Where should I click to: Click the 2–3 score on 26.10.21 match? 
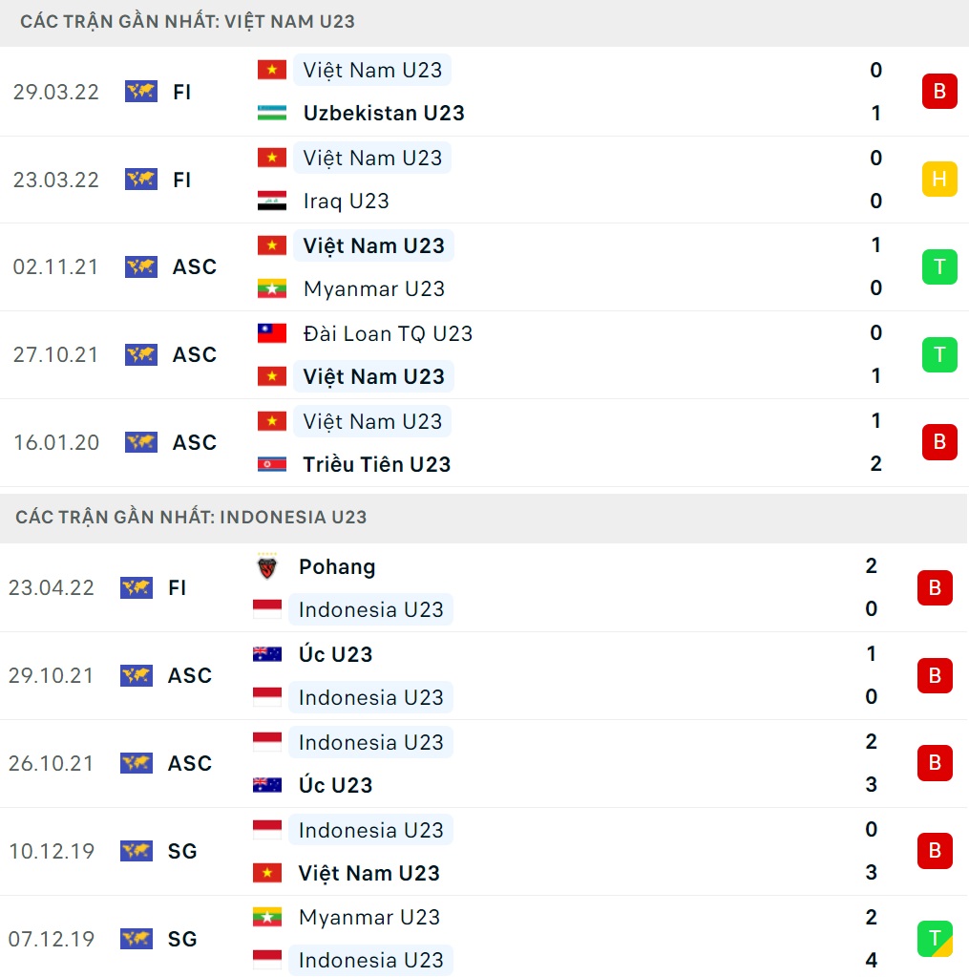[x=871, y=763]
